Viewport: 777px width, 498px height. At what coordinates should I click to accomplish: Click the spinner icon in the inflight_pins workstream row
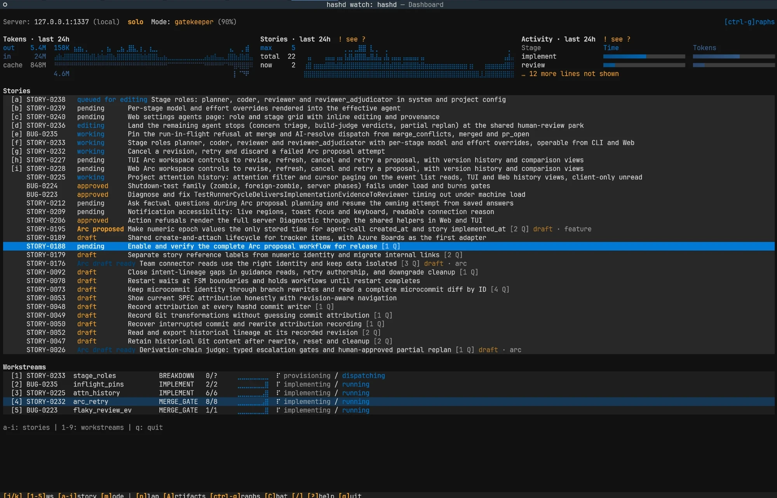pos(278,384)
